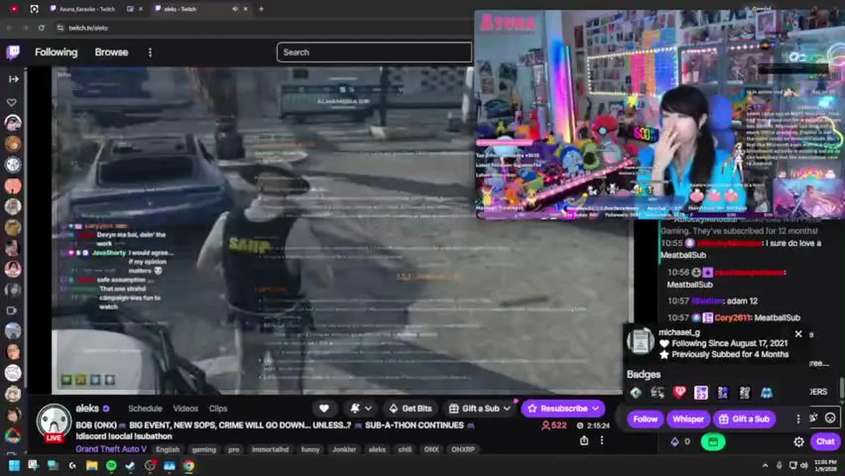Image resolution: width=845 pixels, height=476 pixels.
Task: Click the blue jacket badge on user card
Action: coord(766,393)
